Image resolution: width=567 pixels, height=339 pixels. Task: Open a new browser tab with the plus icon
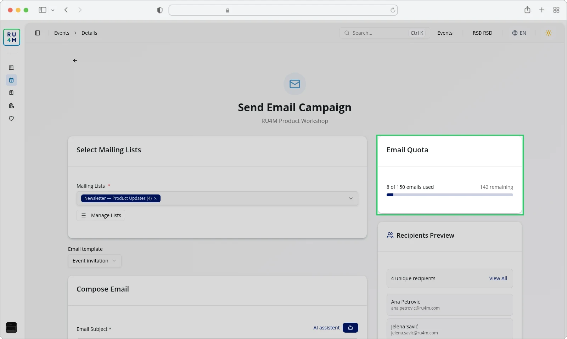(x=542, y=10)
